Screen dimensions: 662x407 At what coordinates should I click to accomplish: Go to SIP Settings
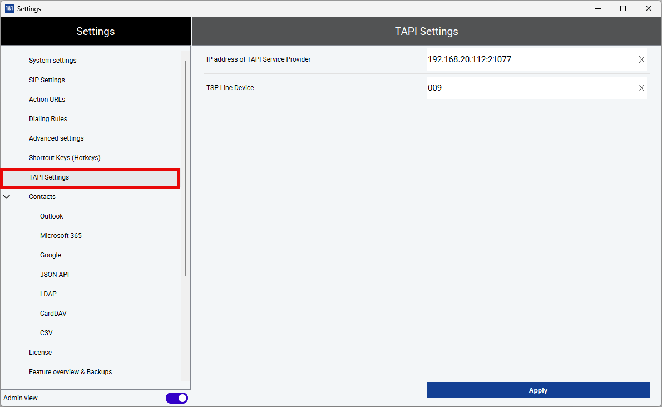pos(47,80)
